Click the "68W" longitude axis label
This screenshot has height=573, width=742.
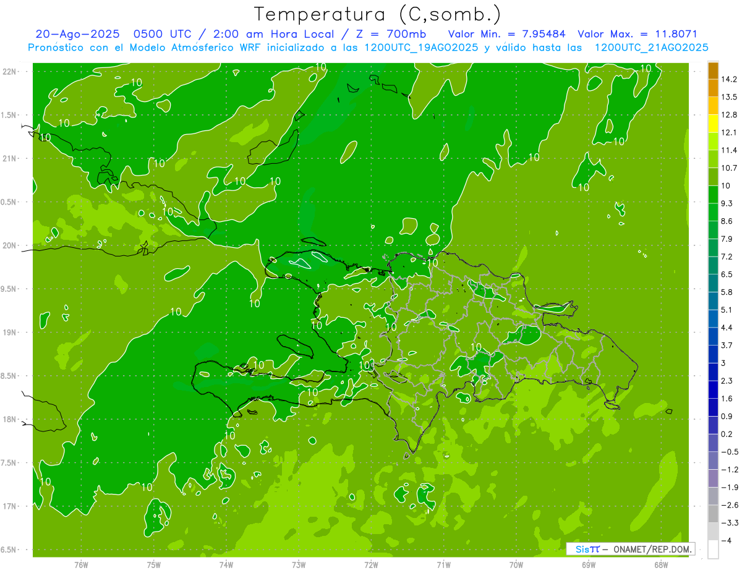tap(661, 564)
